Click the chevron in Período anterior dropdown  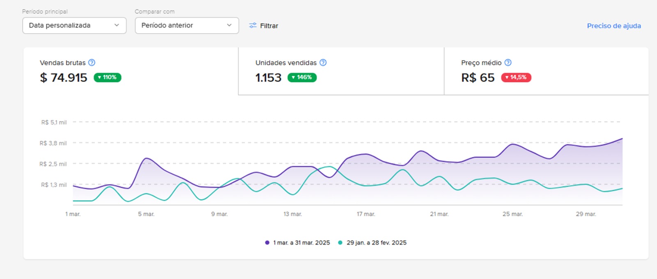[x=229, y=25]
